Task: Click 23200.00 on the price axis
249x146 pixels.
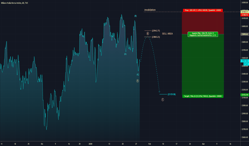Action: pyautogui.click(x=245, y=90)
